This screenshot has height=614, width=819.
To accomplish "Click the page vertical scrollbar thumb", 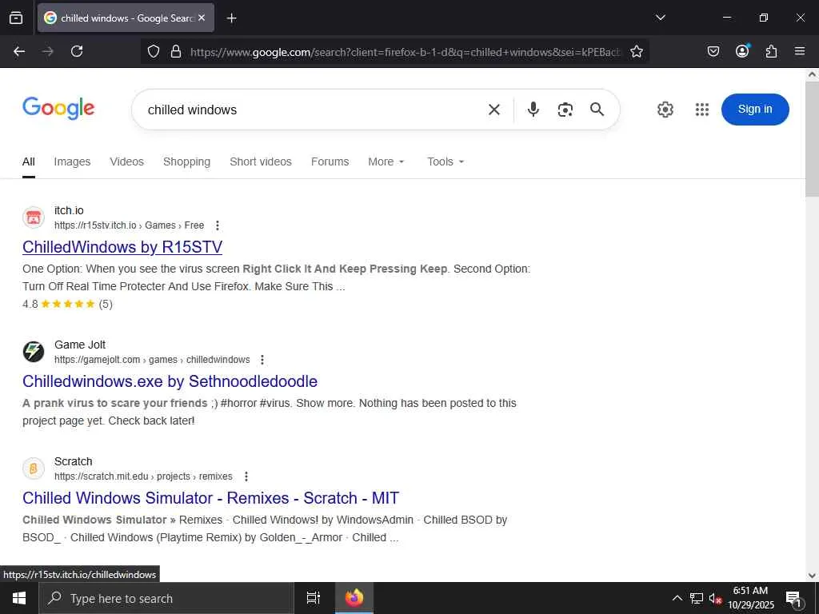I will (x=813, y=139).
